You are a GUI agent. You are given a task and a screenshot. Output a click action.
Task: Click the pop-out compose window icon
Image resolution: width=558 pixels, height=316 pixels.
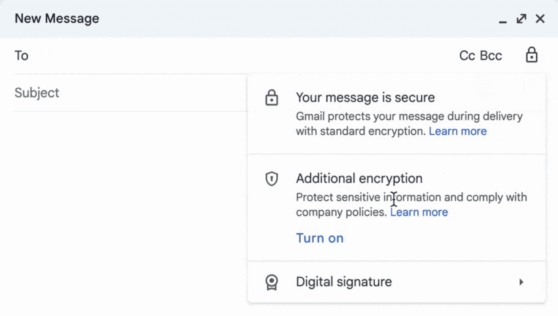point(521,19)
